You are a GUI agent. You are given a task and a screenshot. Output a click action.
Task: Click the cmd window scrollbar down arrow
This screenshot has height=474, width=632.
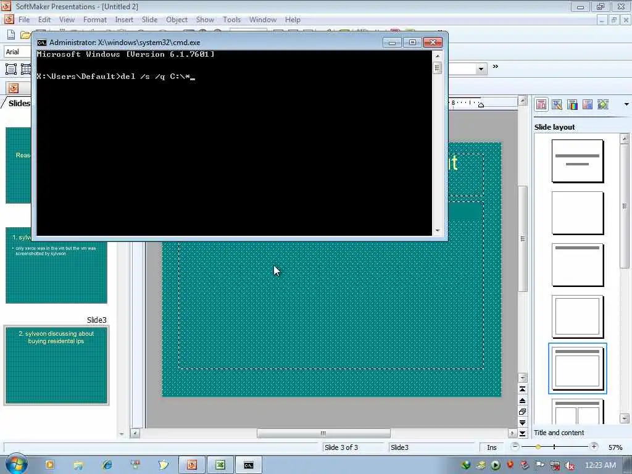pos(438,231)
